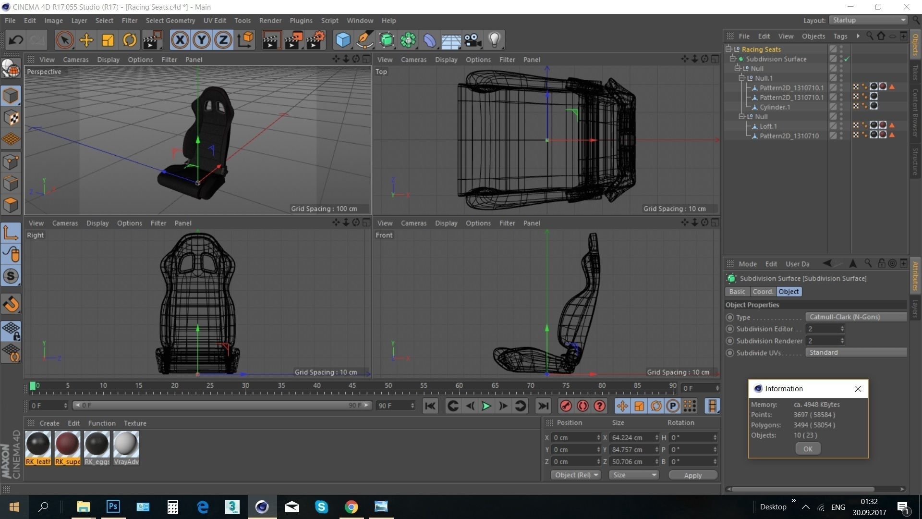
Task: Select the Scale tool
Action: click(x=108, y=40)
